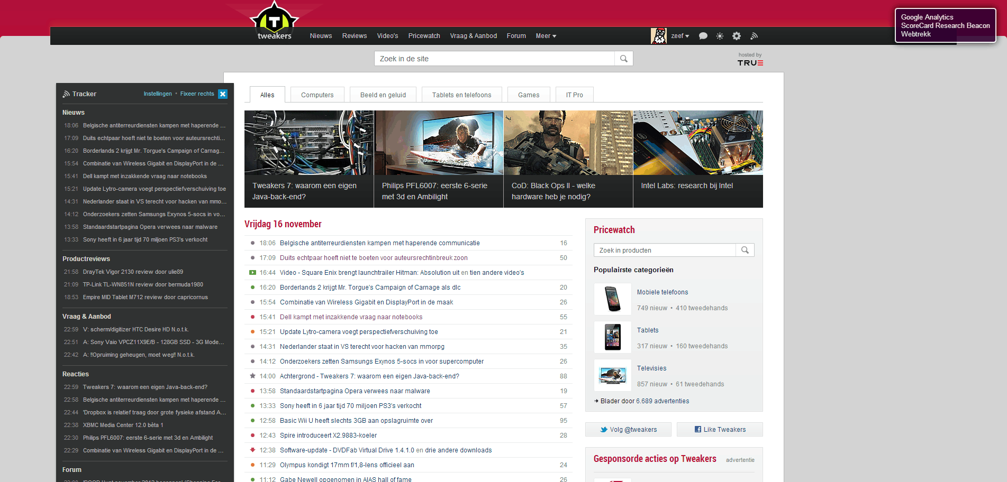The width and height of the screenshot is (1007, 482).
Task: Open XBMC Media Center 12.0 bèta reaction
Action: pyautogui.click(x=123, y=425)
